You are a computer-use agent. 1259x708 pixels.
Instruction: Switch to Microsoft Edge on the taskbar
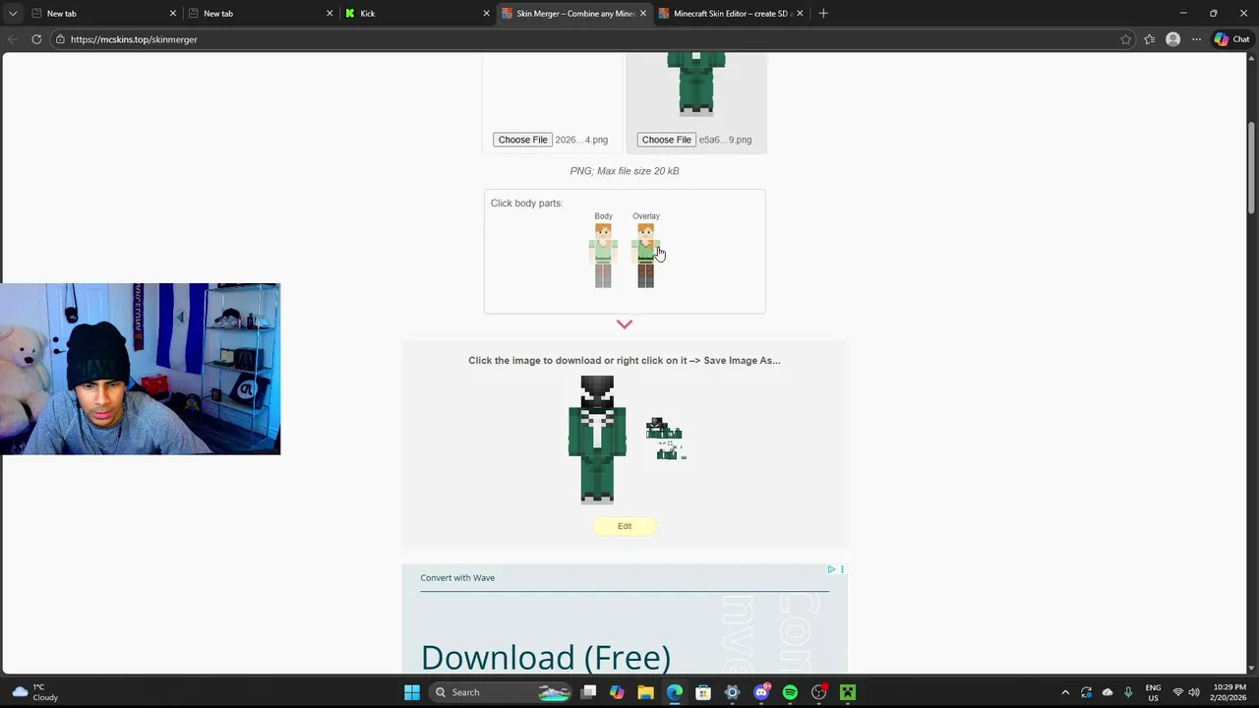point(674,692)
